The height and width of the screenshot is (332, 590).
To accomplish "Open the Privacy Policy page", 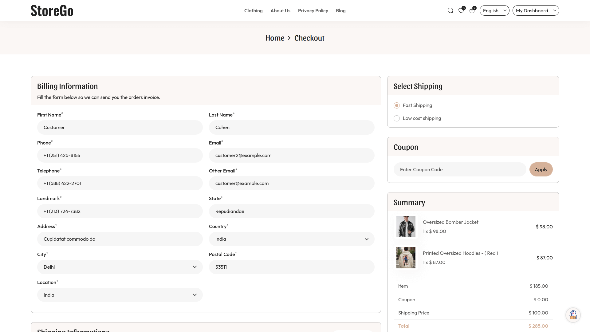I will click(313, 11).
